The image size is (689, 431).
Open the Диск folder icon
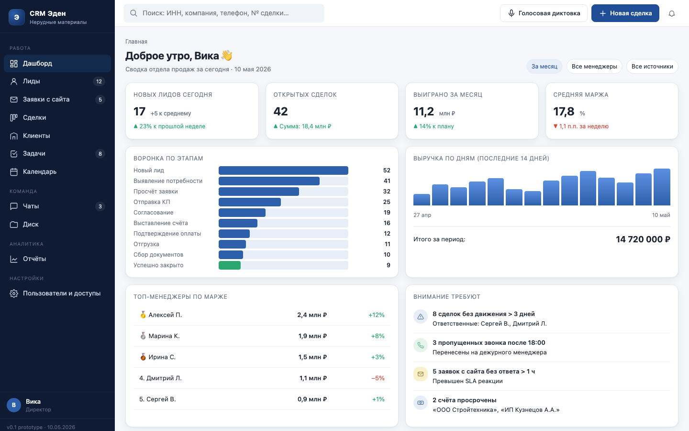pos(14,225)
